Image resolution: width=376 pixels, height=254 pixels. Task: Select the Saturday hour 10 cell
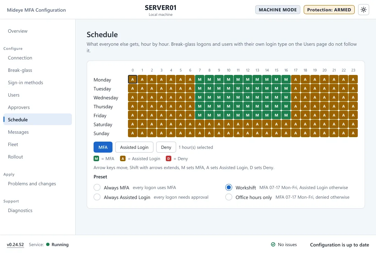coord(228,124)
